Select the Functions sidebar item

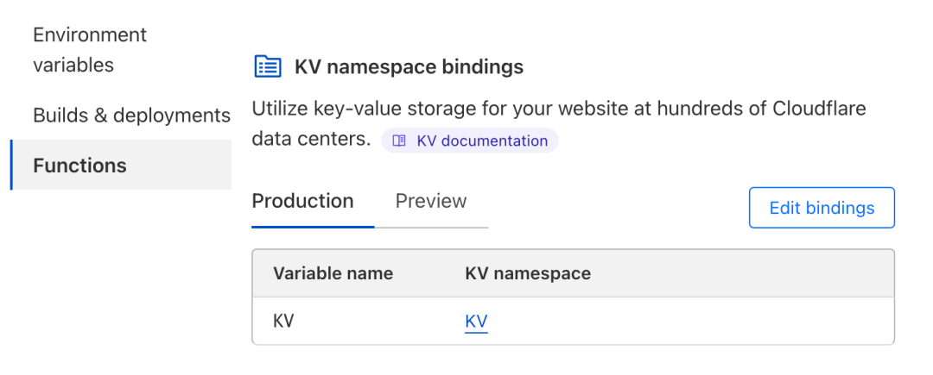click(121, 165)
